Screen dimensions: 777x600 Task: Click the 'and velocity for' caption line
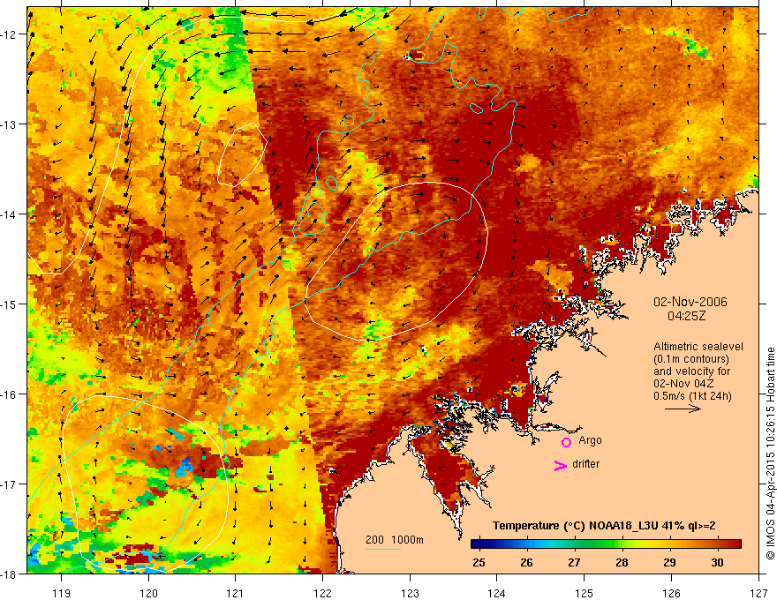tap(691, 371)
